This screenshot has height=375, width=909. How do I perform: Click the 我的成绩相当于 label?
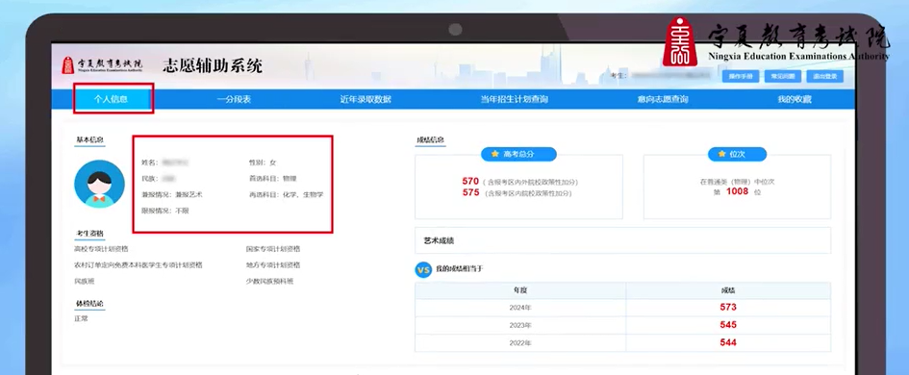tap(460, 269)
